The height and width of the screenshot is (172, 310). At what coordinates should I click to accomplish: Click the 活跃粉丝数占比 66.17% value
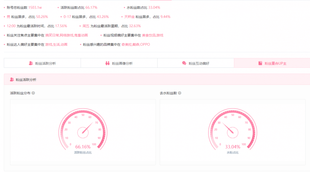pyautogui.click(x=91, y=8)
